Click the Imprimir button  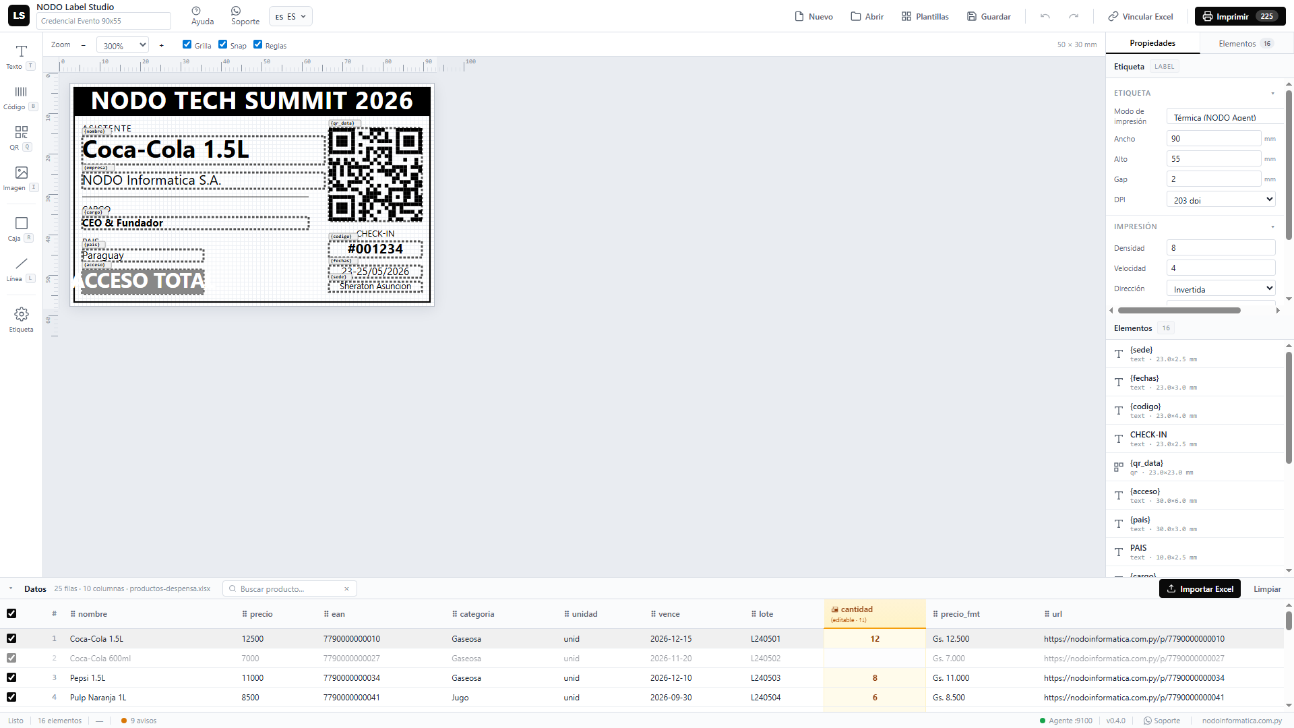pos(1240,16)
